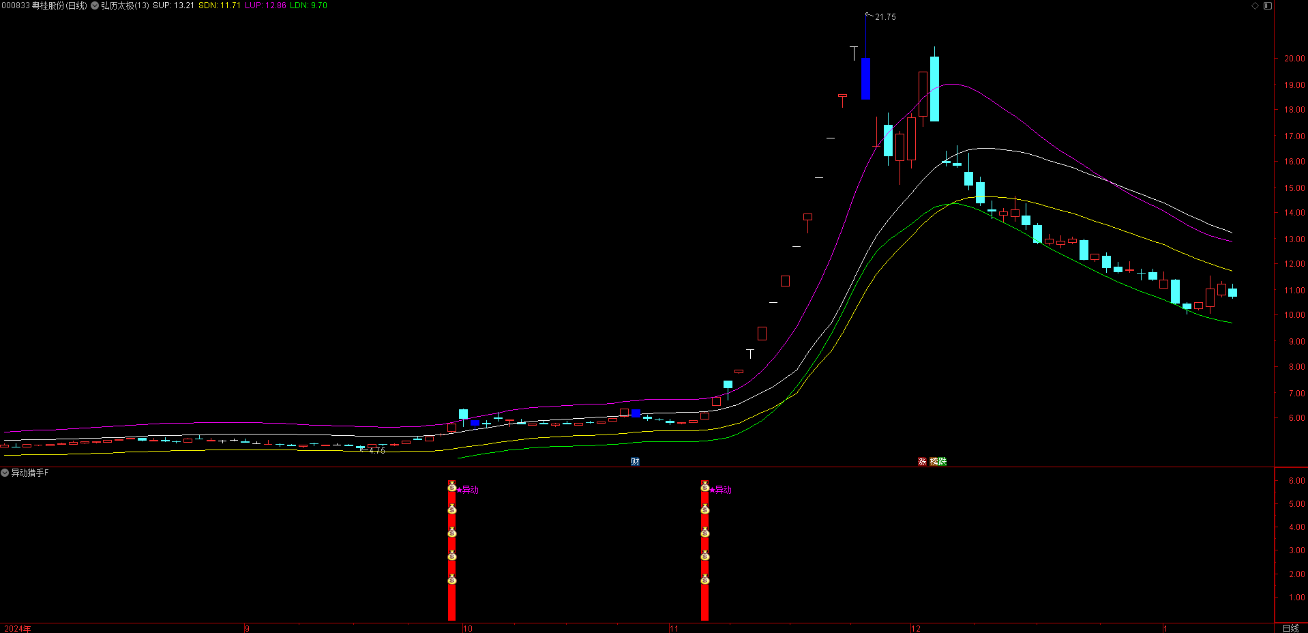
Task: Click the 异动猎手F sub-indicator label
Action: (x=30, y=473)
